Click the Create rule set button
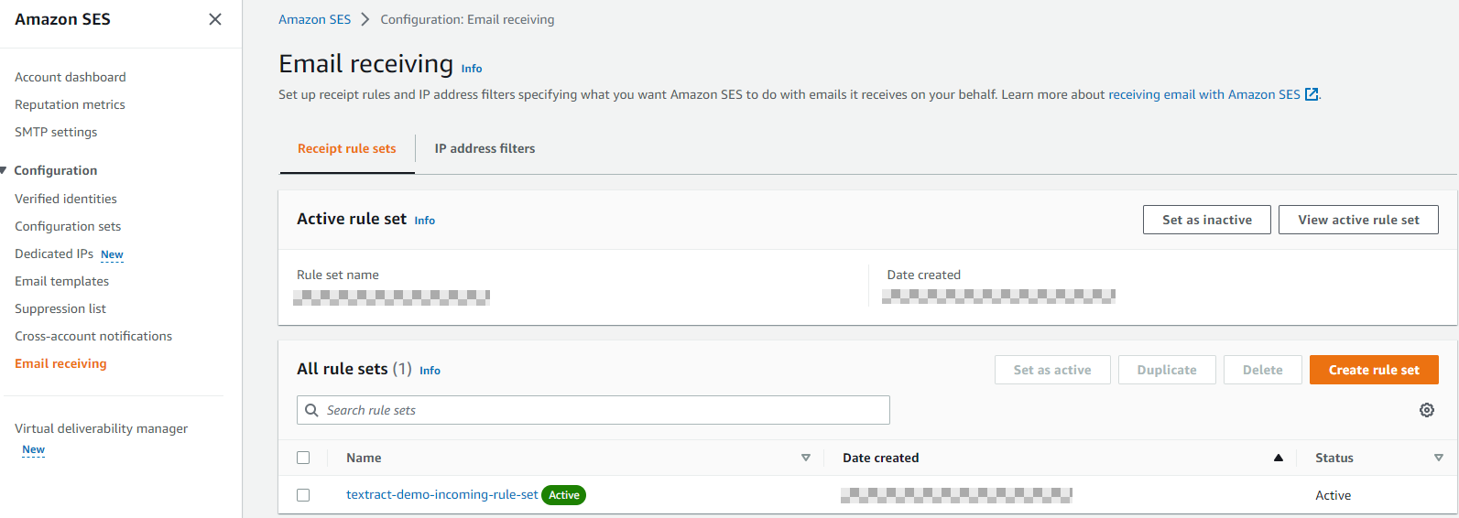 pos(1374,370)
